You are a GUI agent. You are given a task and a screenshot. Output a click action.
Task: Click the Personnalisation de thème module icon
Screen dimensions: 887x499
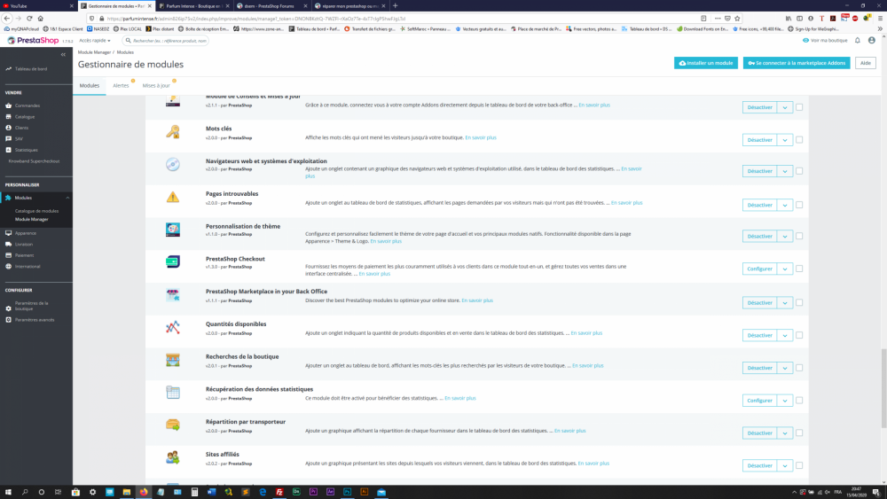(173, 230)
